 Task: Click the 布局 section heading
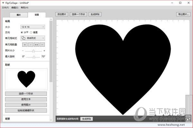point(7,21)
